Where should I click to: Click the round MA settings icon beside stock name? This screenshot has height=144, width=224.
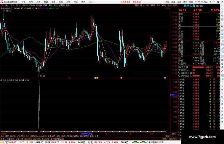point(15,8)
